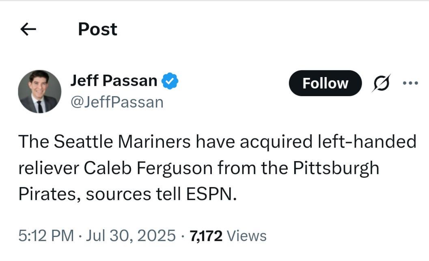Select the Grok logo beside the Follow button

pos(381,83)
